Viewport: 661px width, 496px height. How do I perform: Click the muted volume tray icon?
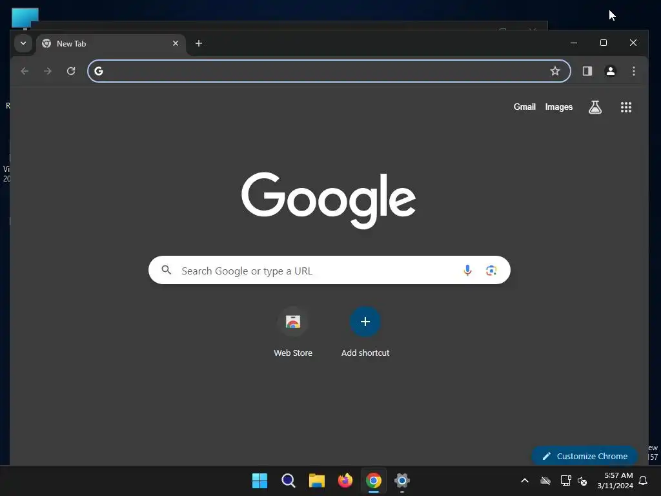coord(582,480)
